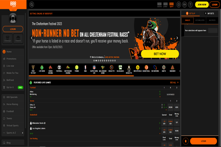Pick Los Angeles Lakers money line odds
Image resolution: width=221 pixels, height=147 pixels.
(177, 131)
